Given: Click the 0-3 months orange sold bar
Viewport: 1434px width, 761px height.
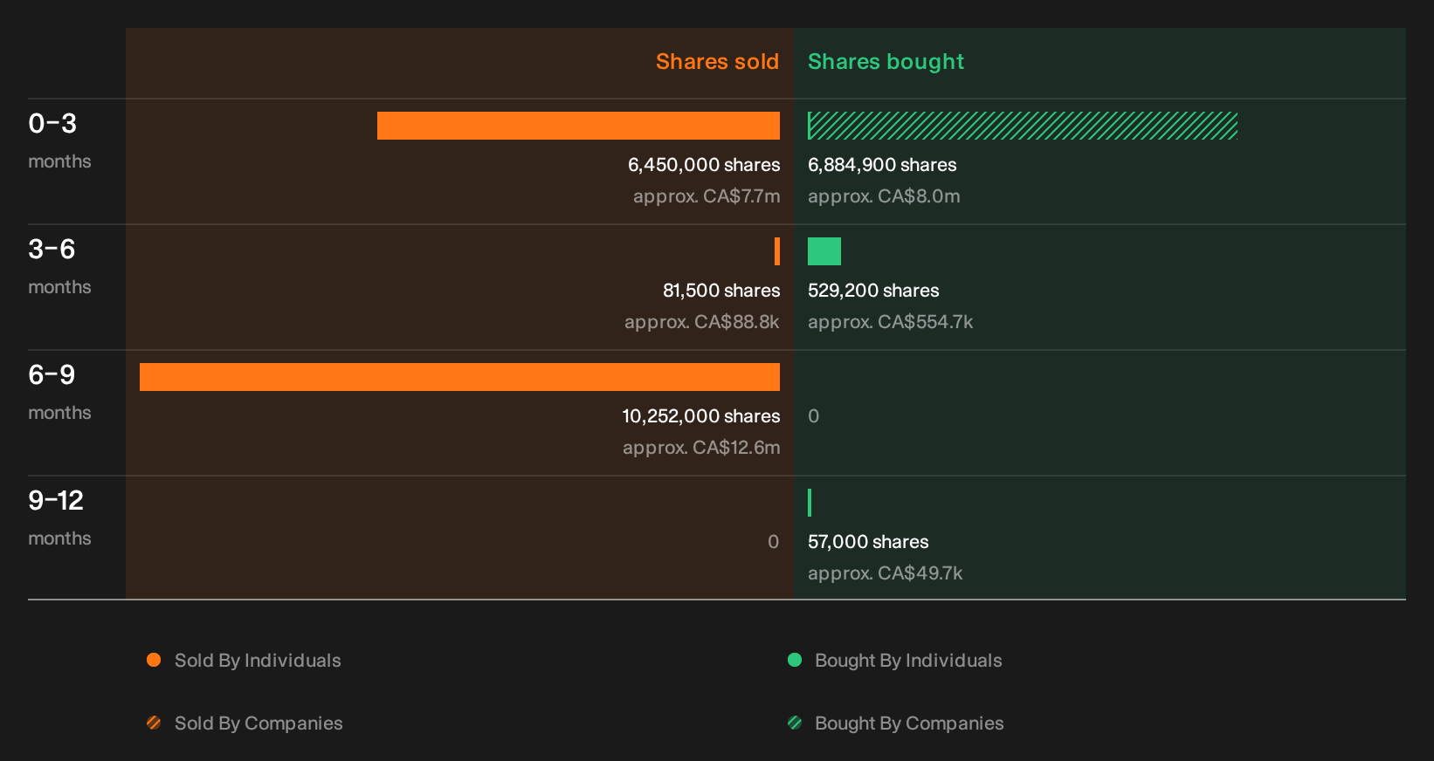Looking at the screenshot, I should pos(578,126).
